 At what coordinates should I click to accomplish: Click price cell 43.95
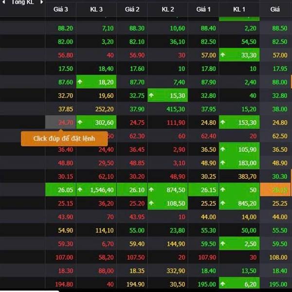click(132, 217)
